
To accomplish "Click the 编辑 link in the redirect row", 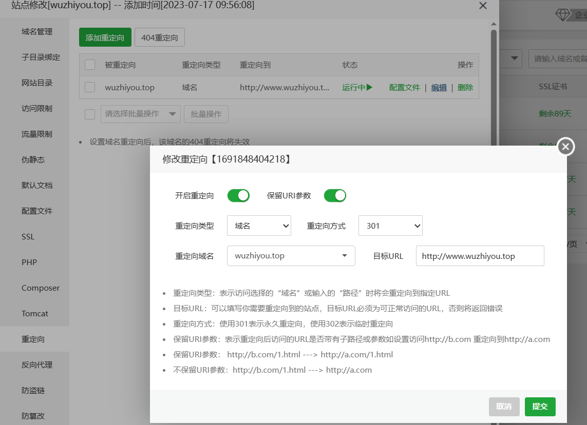I will (x=439, y=88).
